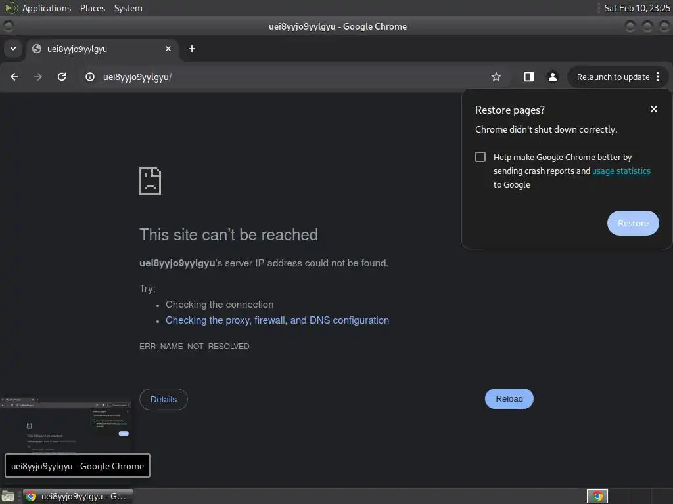Expand the tab search dropdown arrow

click(x=13, y=49)
